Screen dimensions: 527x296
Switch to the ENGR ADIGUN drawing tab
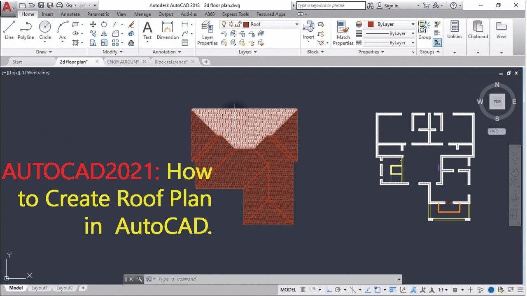pyautogui.click(x=123, y=62)
